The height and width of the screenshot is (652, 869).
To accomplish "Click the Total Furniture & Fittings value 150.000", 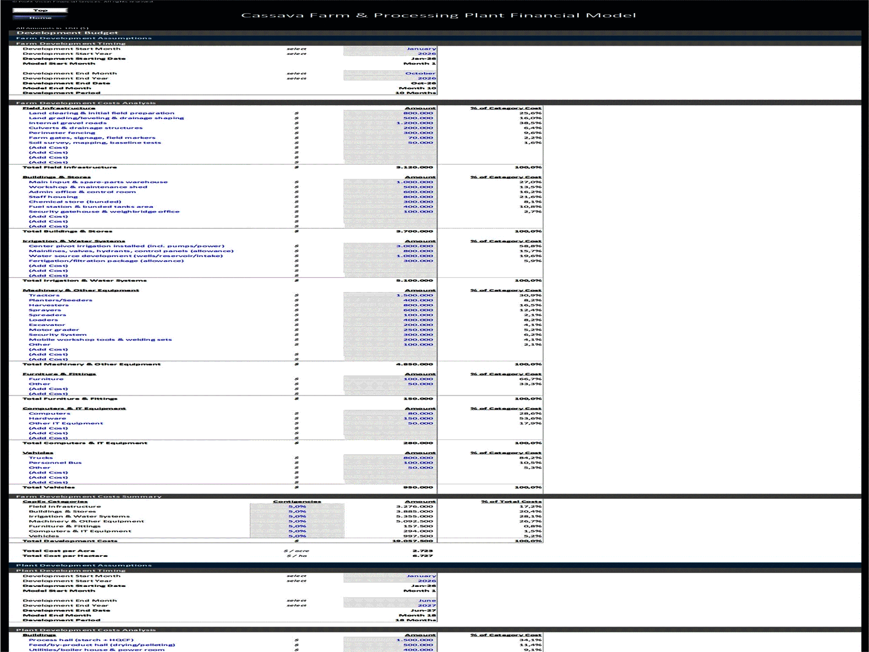I will point(418,399).
